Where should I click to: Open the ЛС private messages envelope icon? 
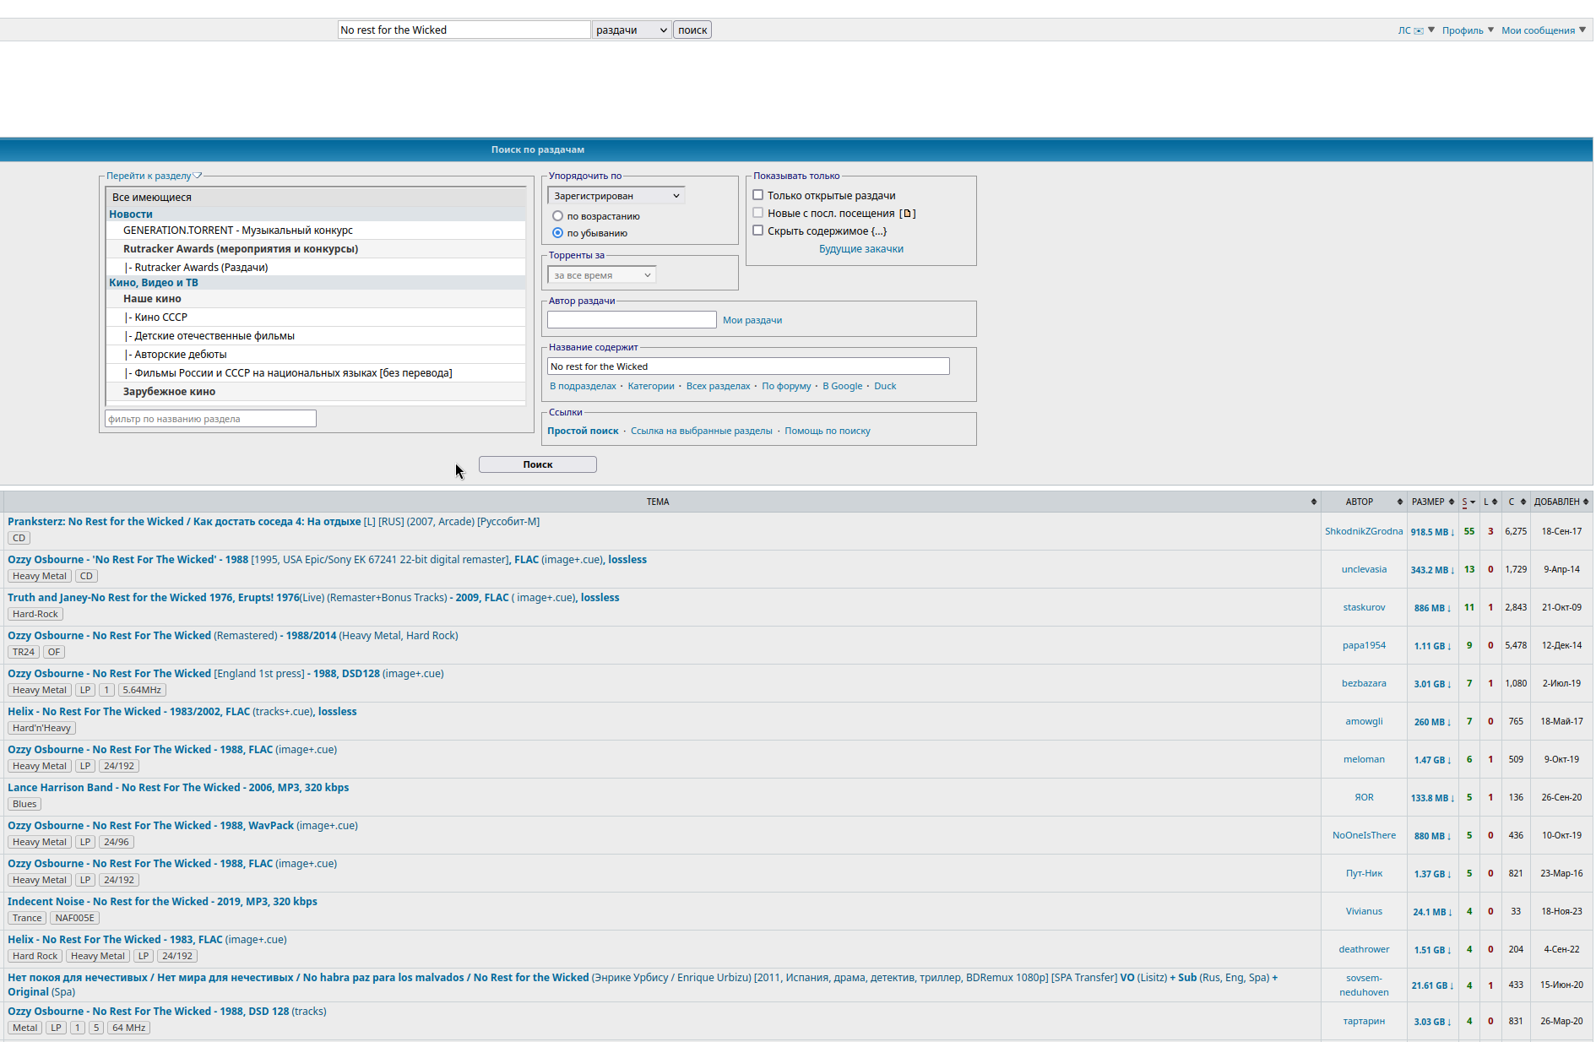pyautogui.click(x=1419, y=30)
